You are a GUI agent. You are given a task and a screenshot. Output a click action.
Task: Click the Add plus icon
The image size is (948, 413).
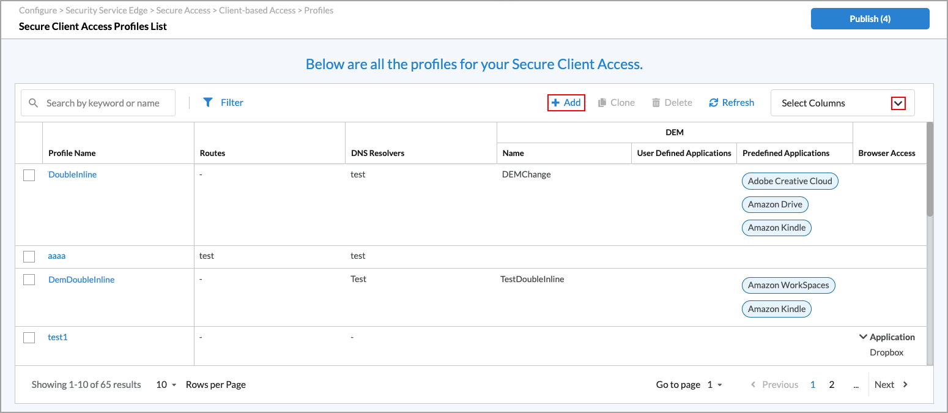555,103
